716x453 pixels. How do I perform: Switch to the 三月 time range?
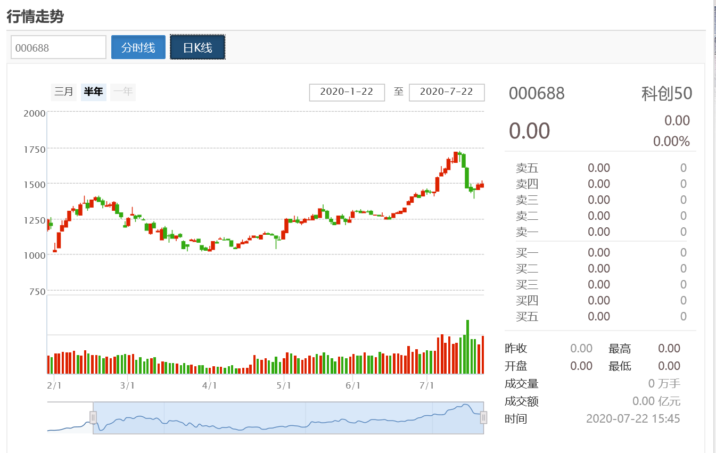(63, 91)
